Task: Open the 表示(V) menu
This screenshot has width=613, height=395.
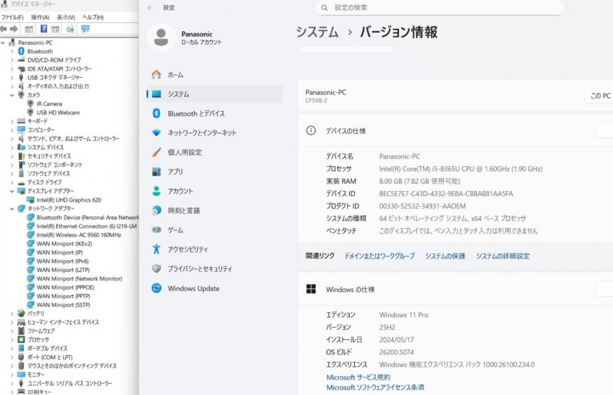Action: point(66,18)
